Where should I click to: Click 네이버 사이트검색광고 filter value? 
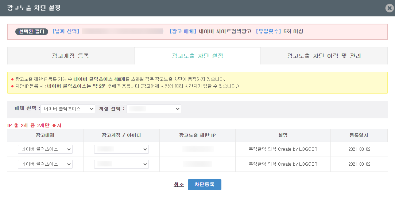pyautogui.click(x=225, y=31)
